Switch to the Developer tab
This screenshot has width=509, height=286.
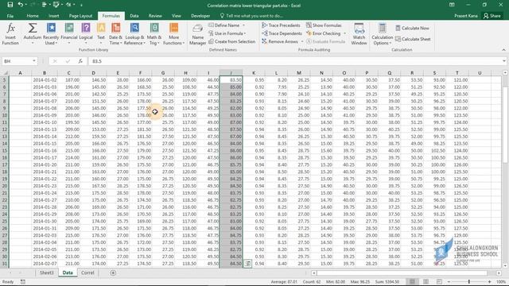click(200, 16)
